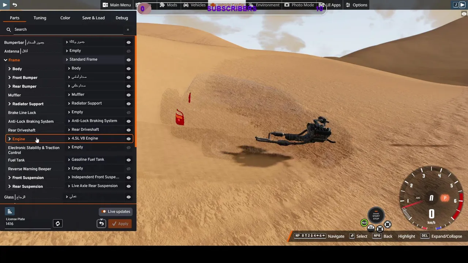Hide the Radiator Support part
This screenshot has height=263, width=468.
click(x=129, y=104)
